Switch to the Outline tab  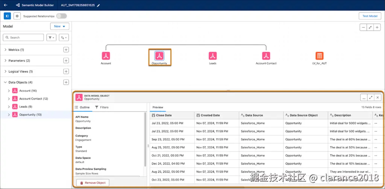(82, 107)
